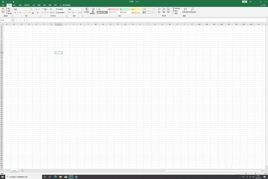Open the Font group dialog launcher
The height and width of the screenshot is (179, 268).
point(40,16)
